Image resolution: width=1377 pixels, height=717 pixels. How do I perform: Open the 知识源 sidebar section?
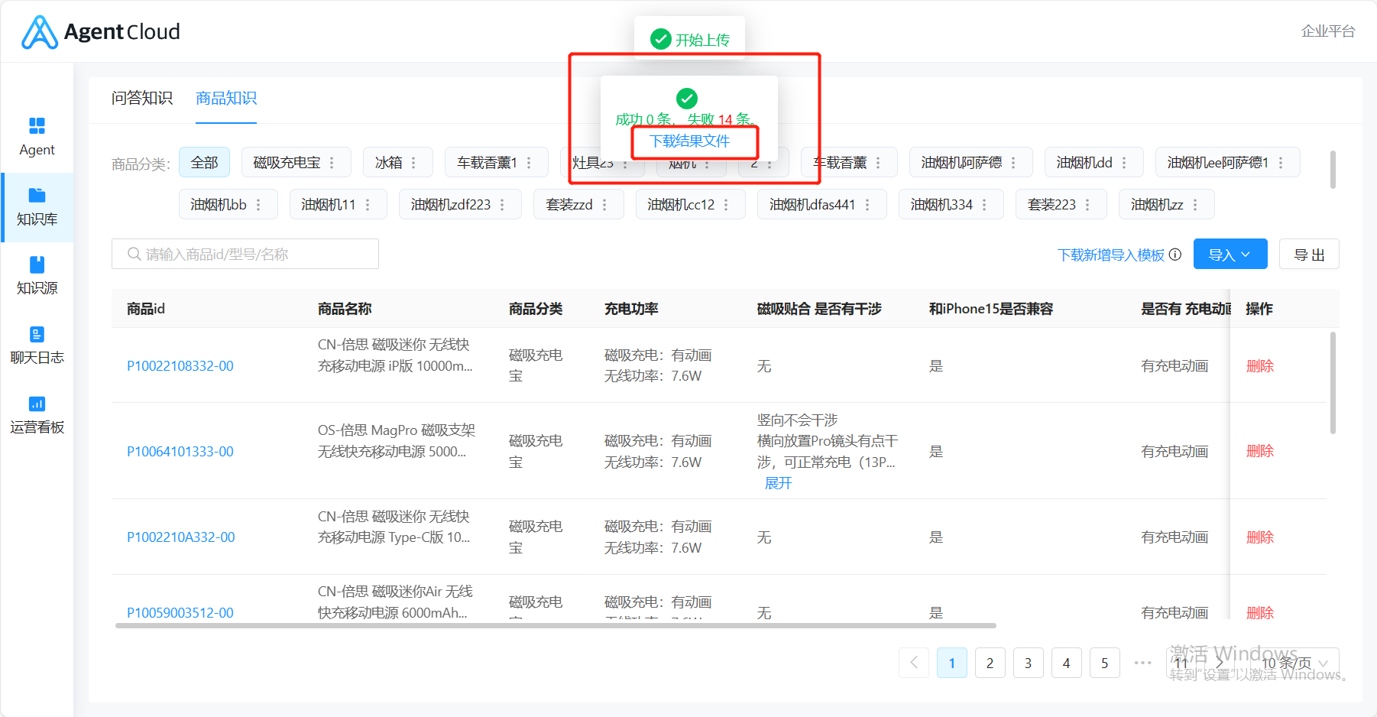pos(37,276)
